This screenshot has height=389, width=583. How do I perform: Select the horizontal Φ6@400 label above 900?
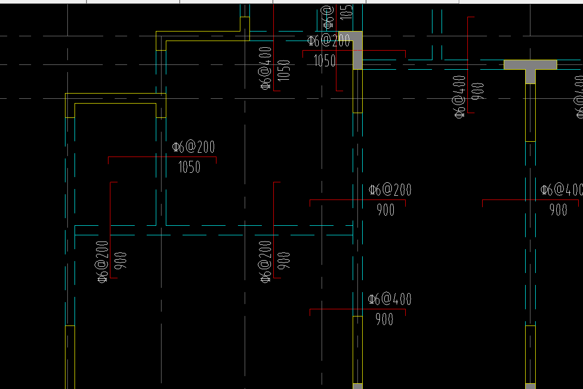click(x=389, y=299)
